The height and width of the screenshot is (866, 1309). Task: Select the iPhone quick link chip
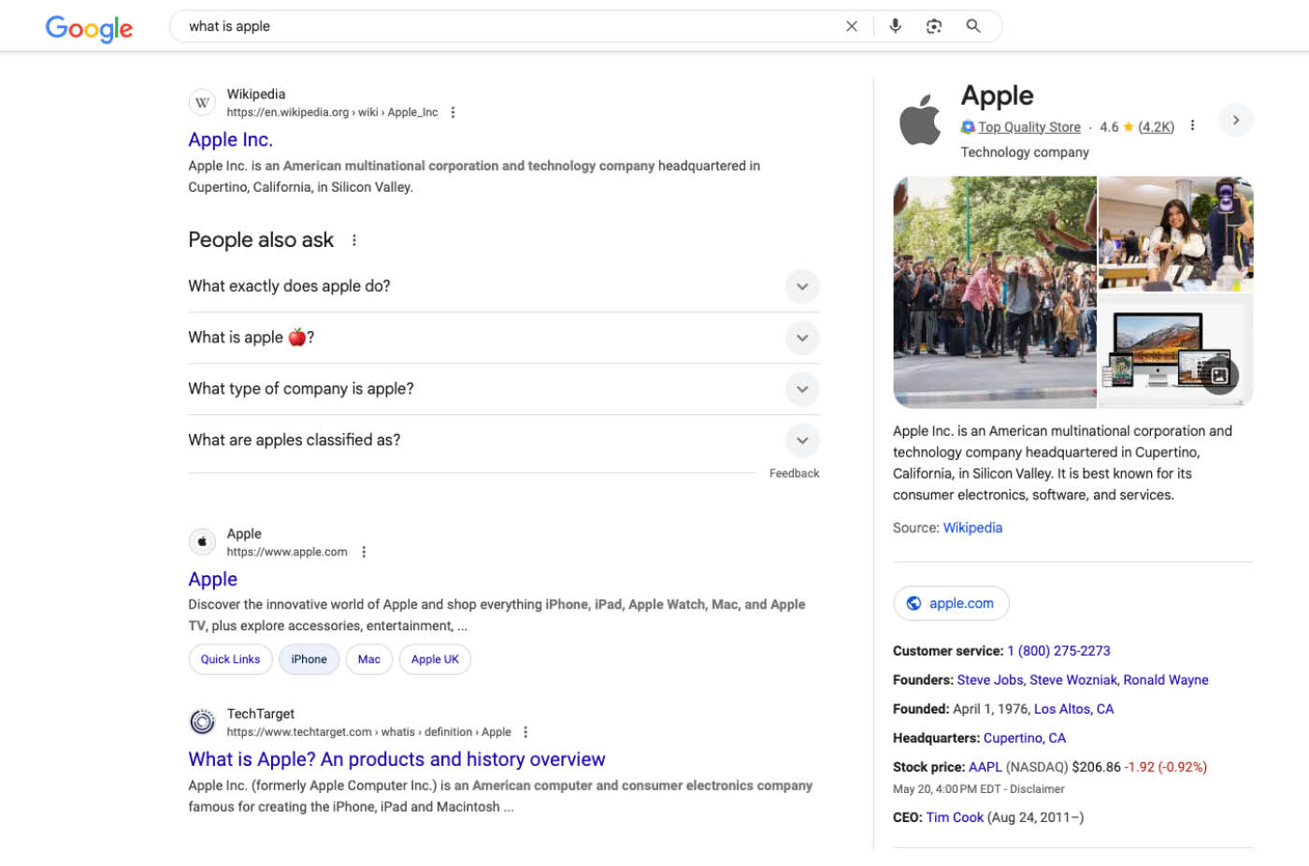pyautogui.click(x=309, y=659)
